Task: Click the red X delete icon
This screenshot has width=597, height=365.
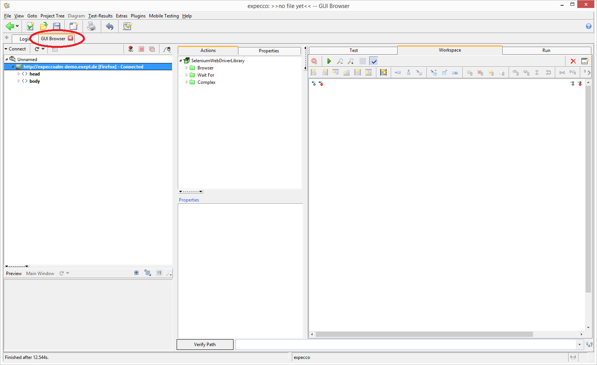Action: click(573, 61)
